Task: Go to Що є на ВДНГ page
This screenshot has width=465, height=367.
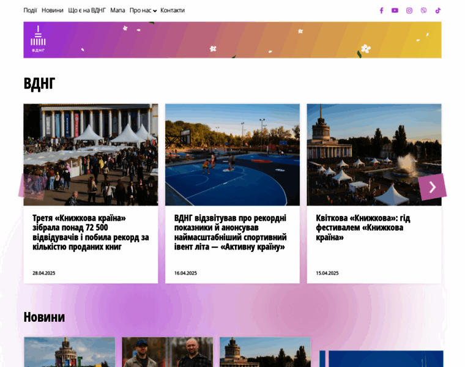Action: [87, 10]
